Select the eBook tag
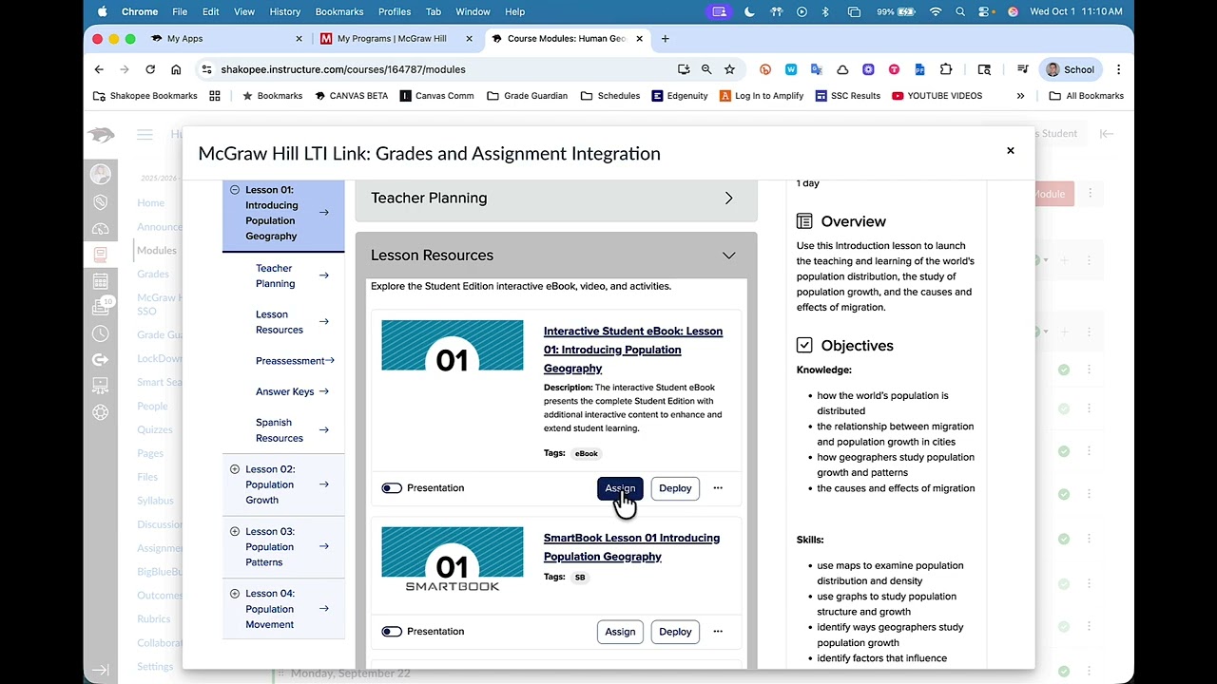This screenshot has height=684, width=1217. (x=587, y=454)
